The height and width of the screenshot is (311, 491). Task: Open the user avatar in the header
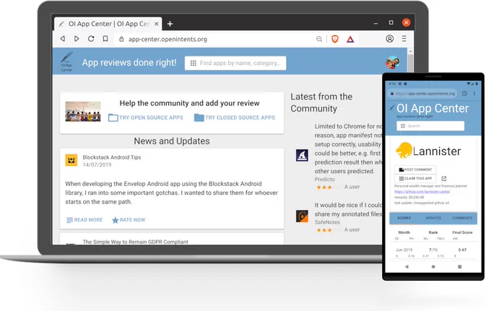point(392,63)
